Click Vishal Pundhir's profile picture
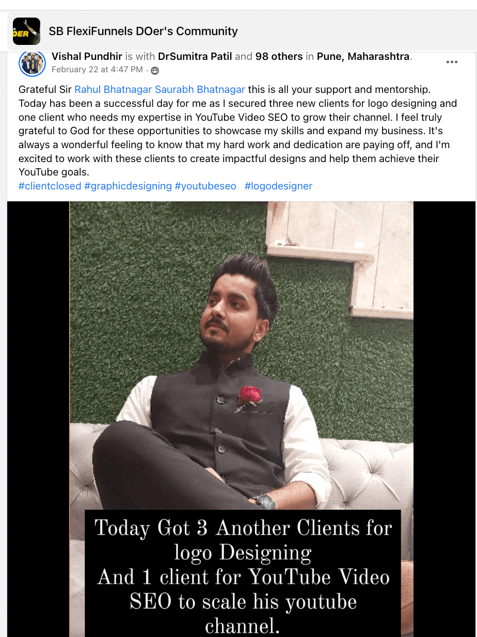Viewport: 477px width, 637px height. [x=32, y=63]
